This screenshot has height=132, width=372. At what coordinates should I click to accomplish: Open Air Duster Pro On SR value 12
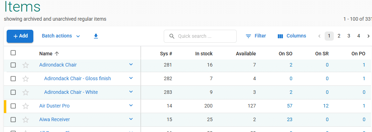point(326,106)
